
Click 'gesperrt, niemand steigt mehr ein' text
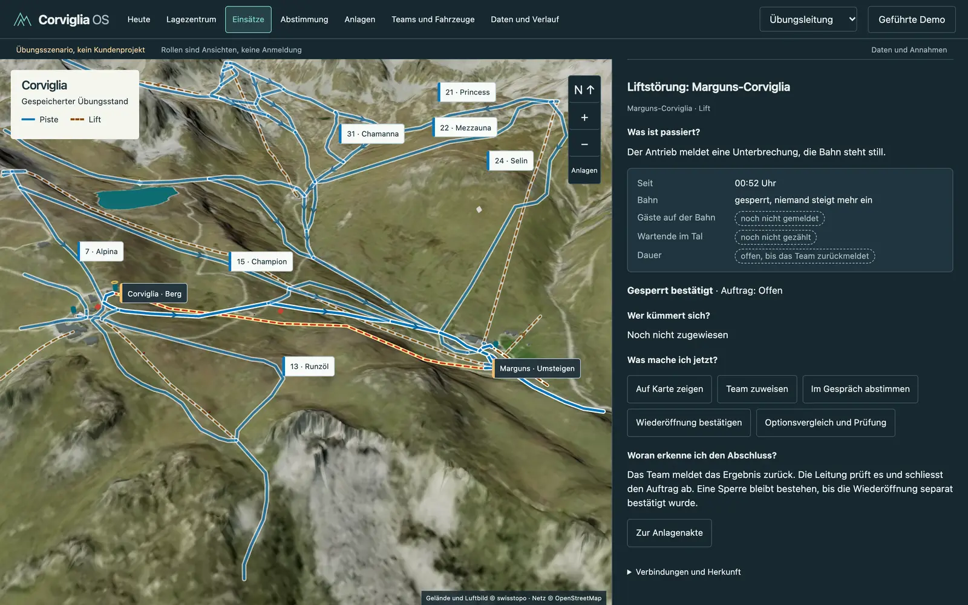803,200
